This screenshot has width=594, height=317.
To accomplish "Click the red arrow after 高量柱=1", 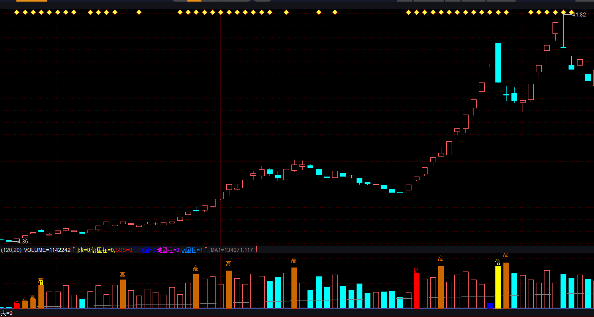I will coord(206,250).
